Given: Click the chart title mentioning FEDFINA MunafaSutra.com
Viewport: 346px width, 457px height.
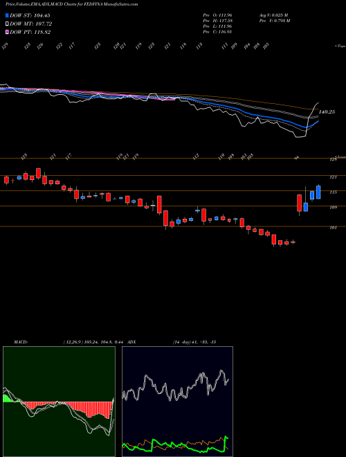Looking at the screenshot, I should 72,4.
